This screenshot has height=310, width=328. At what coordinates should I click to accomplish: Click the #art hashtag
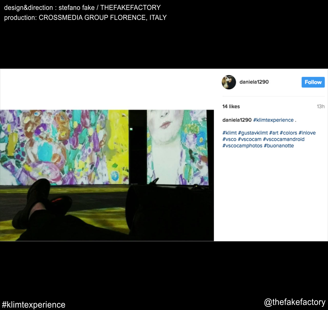coord(273,133)
